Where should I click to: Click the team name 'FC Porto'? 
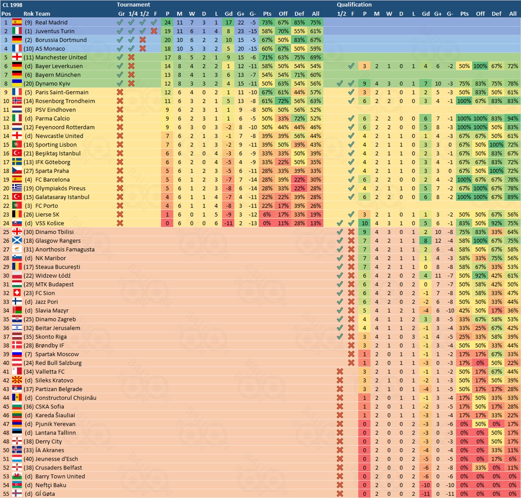click(x=47, y=205)
